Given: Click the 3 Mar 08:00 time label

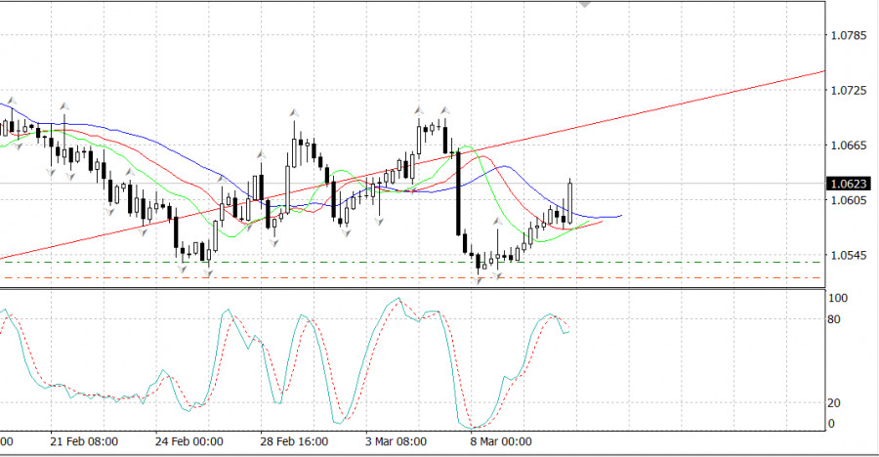Looking at the screenshot, I should coord(396,441).
